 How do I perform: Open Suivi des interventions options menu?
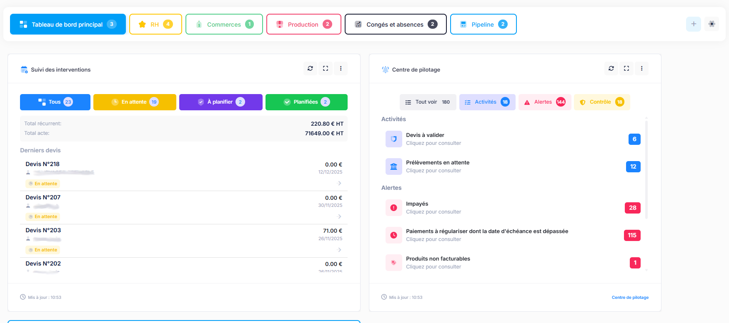pos(341,68)
